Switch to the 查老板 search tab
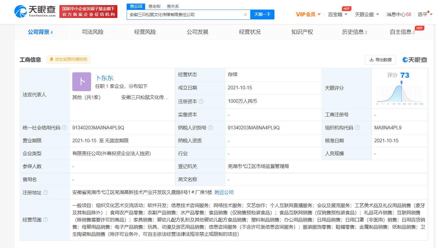436x248 pixels. [154, 6]
